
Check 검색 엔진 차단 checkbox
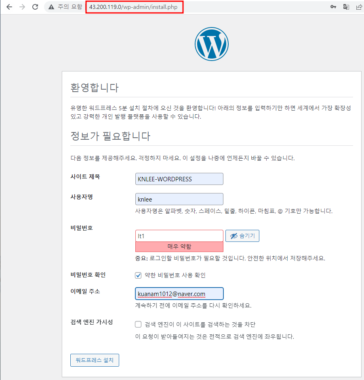pos(138,324)
